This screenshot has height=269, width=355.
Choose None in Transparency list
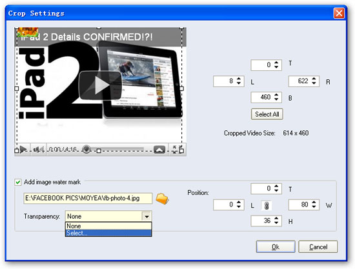[108, 226]
